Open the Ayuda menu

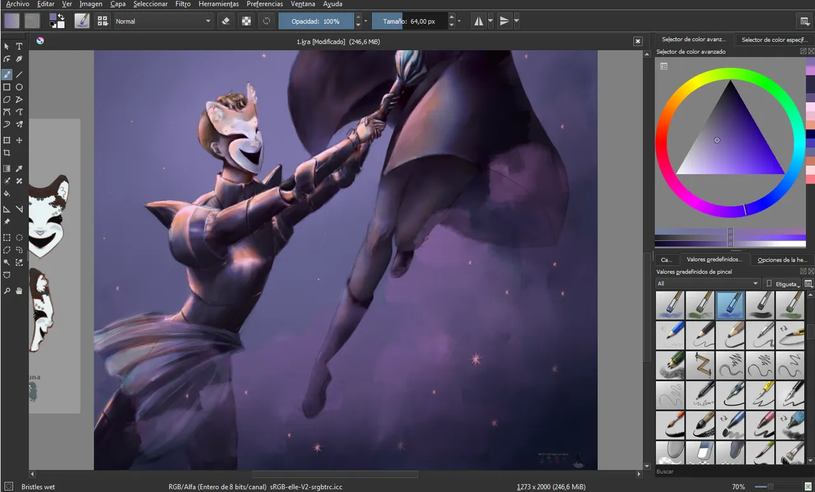(332, 4)
